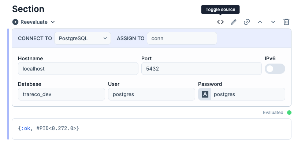Click the Toggle source code icon
This screenshot has height=148, width=301.
[220, 22]
